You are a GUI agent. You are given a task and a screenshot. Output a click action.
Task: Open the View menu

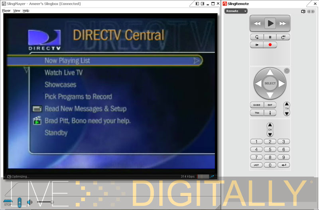(x=17, y=11)
